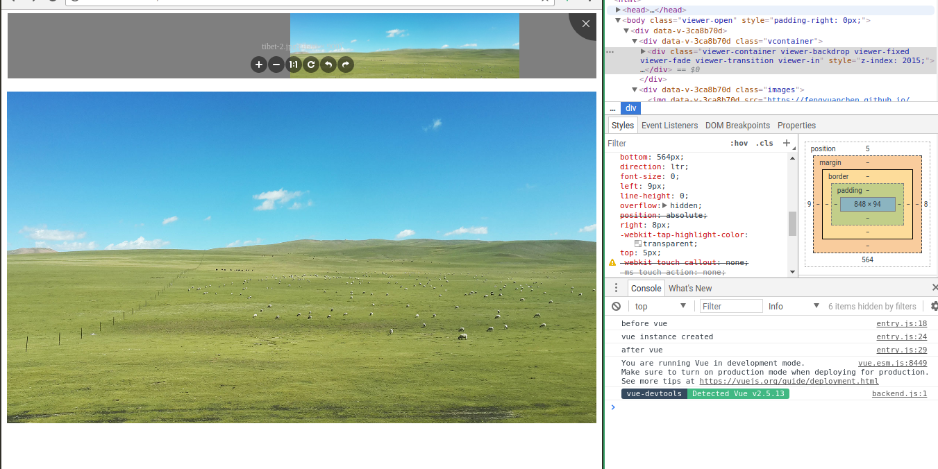Image resolution: width=938 pixels, height=469 pixels.
Task: Open the What's New tab
Action: tap(689, 288)
